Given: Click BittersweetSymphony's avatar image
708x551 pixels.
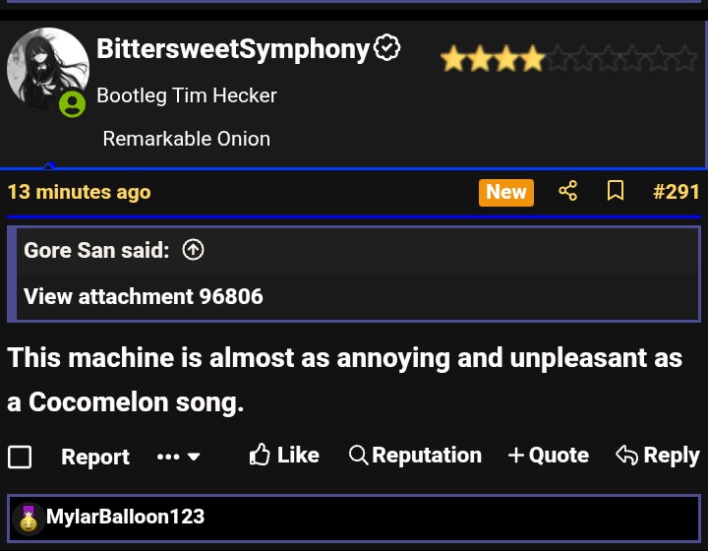Looking at the screenshot, I should [x=47, y=69].
